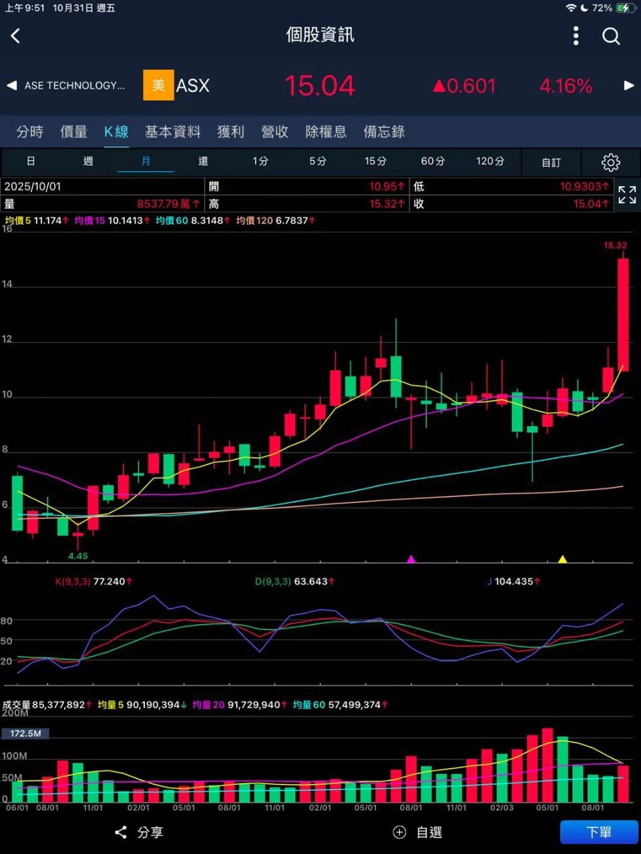The width and height of the screenshot is (641, 854).
Task: Go to previous stock with left arrow
Action: (11, 85)
